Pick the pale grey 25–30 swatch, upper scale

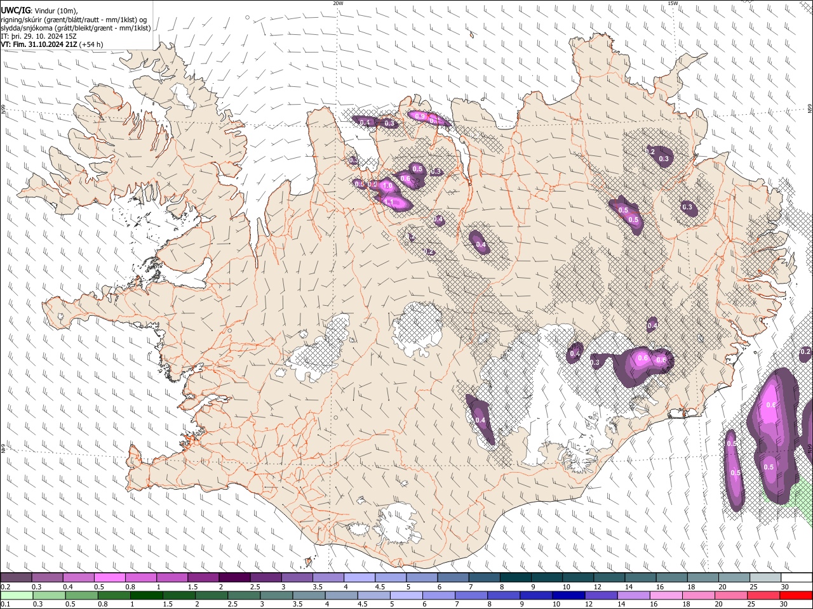pyautogui.click(x=766, y=578)
